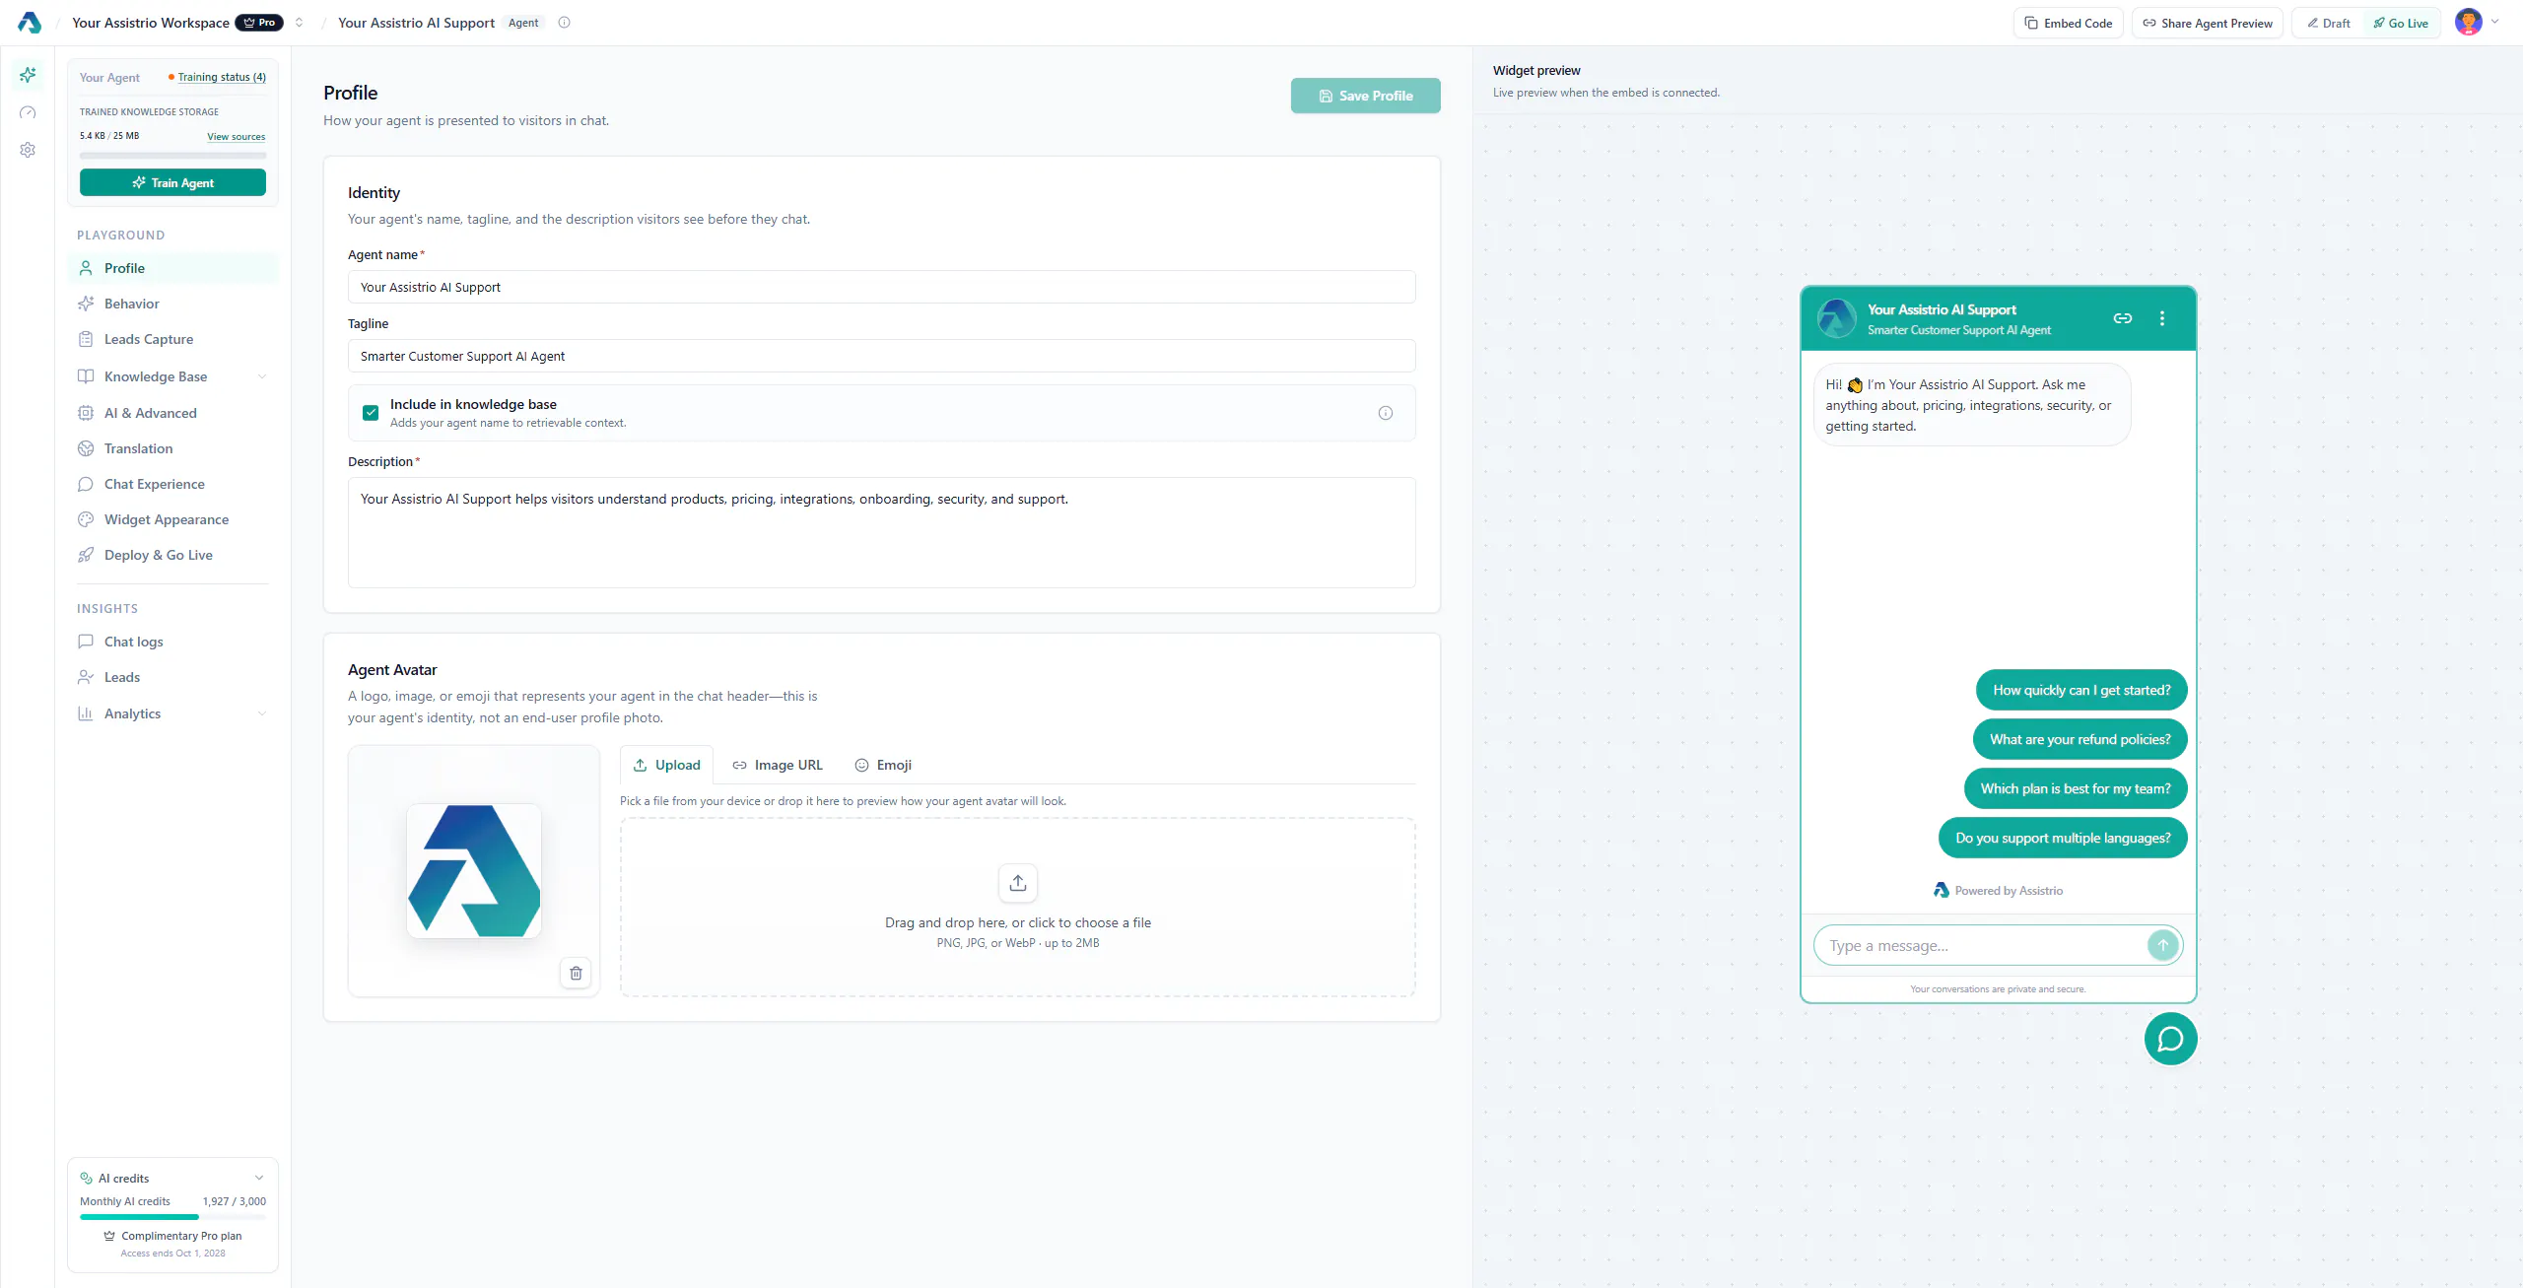The image size is (2523, 1288).
Task: Focus the Description text area
Action: pyautogui.click(x=881, y=532)
